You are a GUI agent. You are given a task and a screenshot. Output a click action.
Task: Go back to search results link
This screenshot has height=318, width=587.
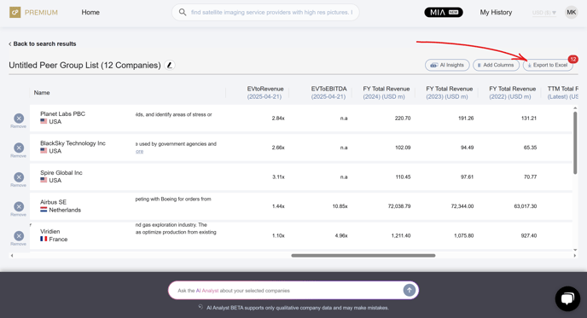[x=43, y=43]
